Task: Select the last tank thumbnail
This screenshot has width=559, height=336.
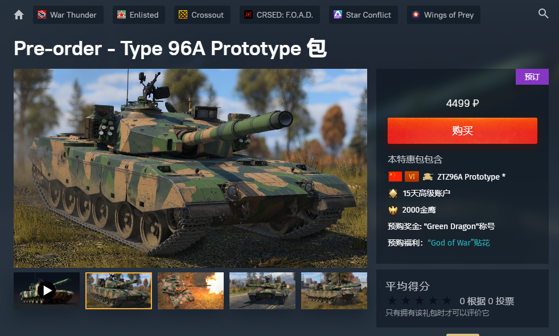Action: point(334,291)
